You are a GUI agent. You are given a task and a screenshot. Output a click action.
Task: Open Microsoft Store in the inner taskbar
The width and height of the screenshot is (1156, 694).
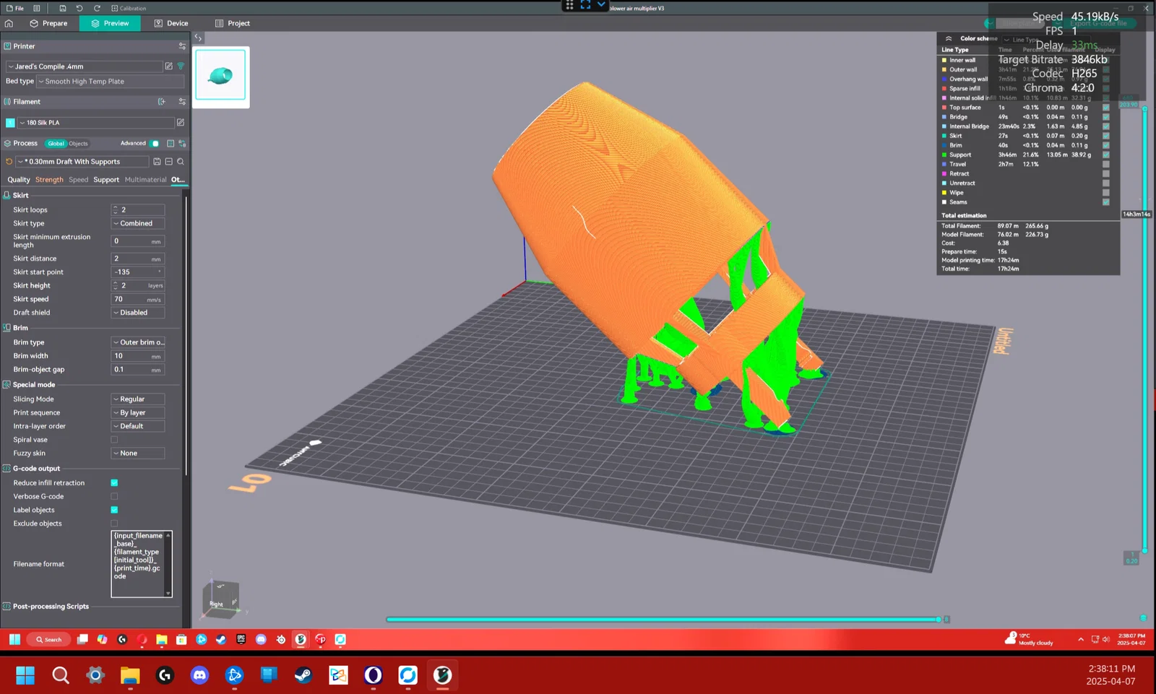[x=181, y=639]
